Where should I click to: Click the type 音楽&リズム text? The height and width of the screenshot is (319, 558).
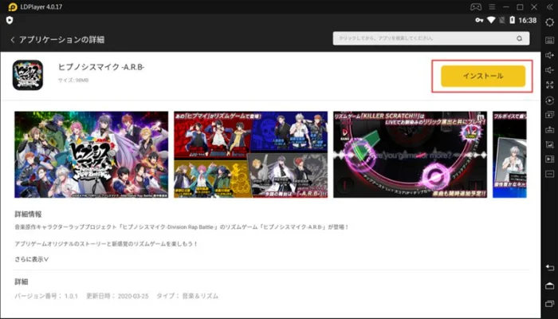click(200, 296)
